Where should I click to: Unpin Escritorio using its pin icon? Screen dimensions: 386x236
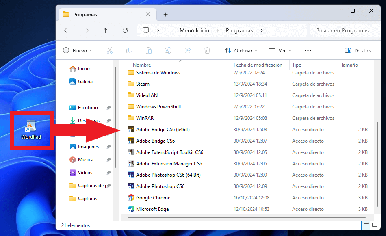pos(108,108)
